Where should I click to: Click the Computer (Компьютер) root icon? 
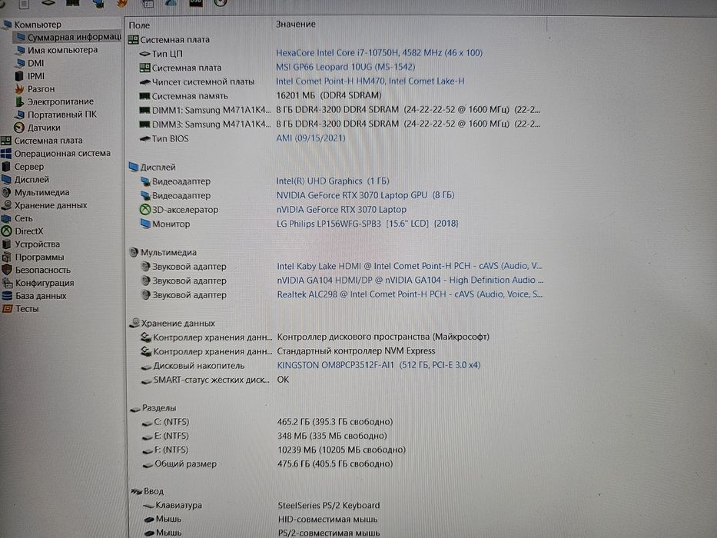[x=7, y=25]
